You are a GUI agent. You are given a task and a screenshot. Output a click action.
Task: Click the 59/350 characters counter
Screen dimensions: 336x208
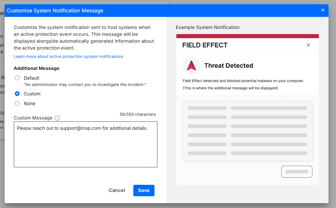click(x=138, y=114)
